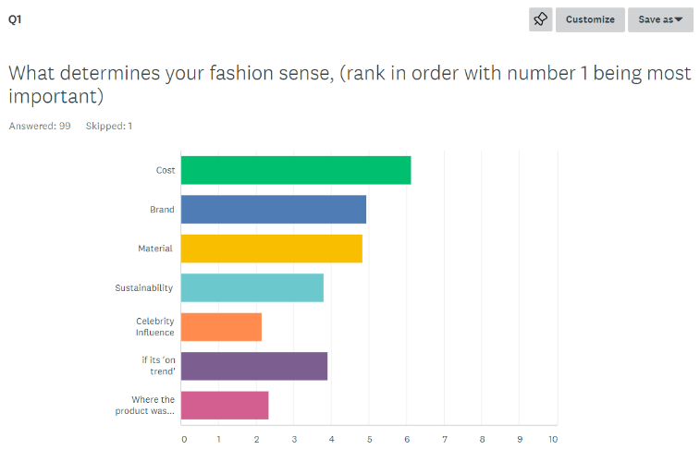Click the Material axis label
Viewport: 700px width, 462px height.
click(155, 249)
